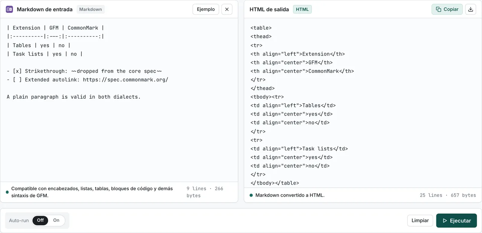Click the plain paragraph line in input
The height and width of the screenshot is (233, 482).
[x=73, y=97]
